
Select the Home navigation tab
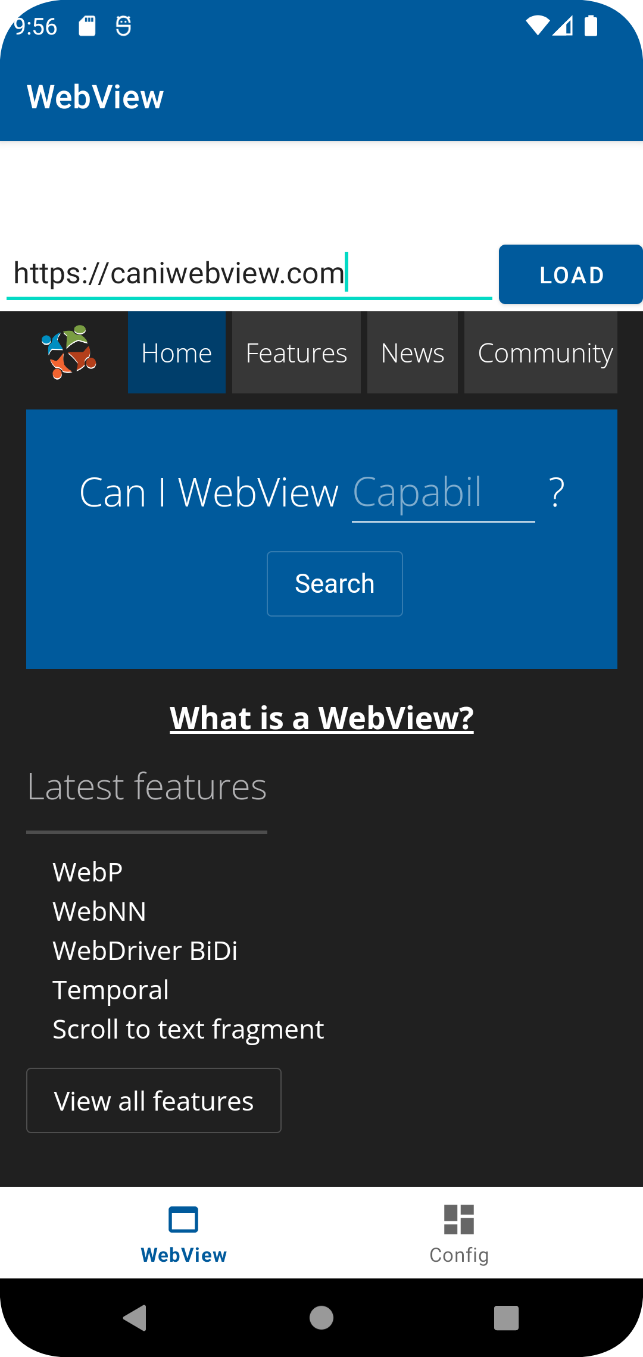click(177, 353)
